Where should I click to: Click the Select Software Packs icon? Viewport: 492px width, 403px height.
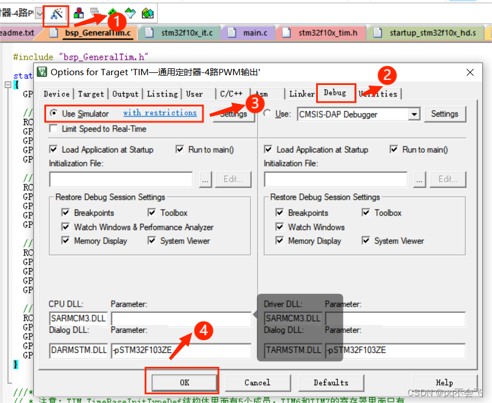coord(130,13)
